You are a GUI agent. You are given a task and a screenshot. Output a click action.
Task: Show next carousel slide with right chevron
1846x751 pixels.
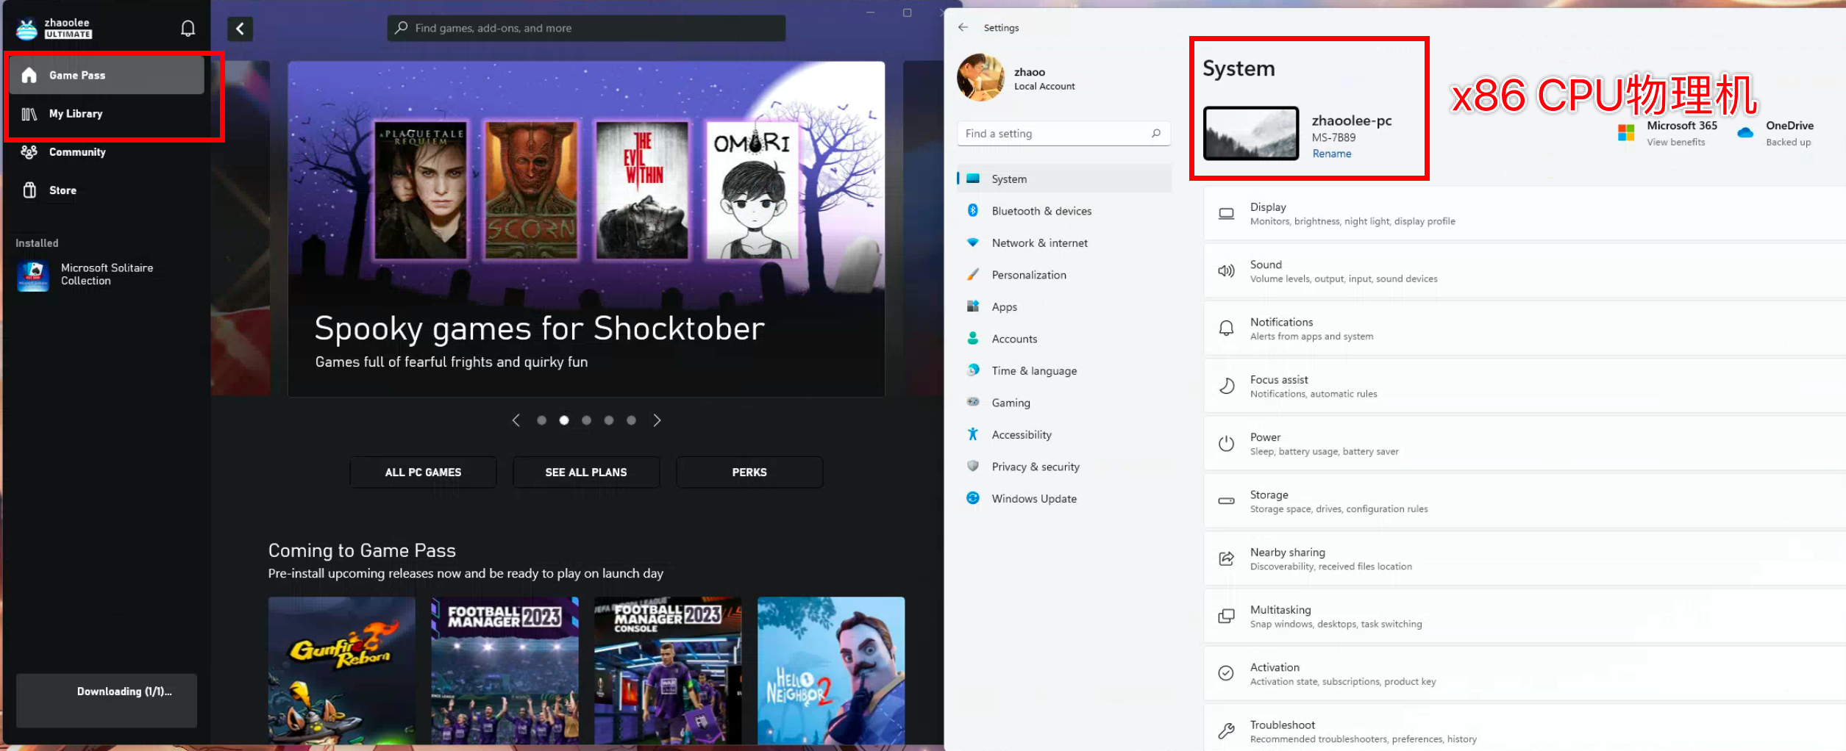[x=657, y=420]
